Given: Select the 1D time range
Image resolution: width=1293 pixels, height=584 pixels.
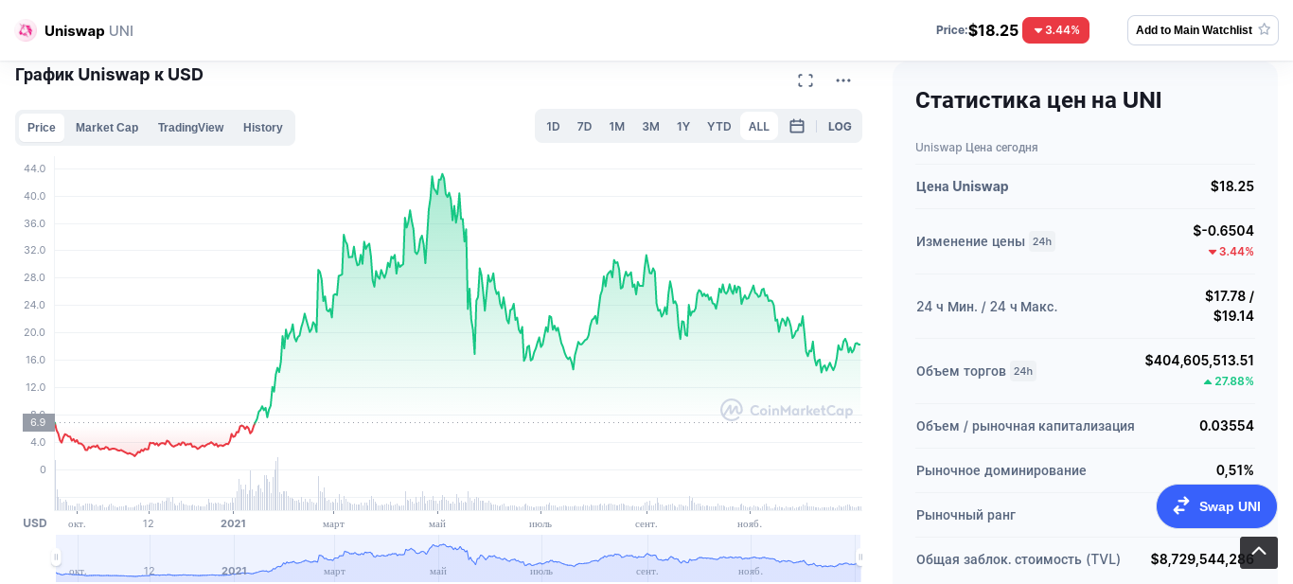Looking at the screenshot, I should tap(553, 126).
